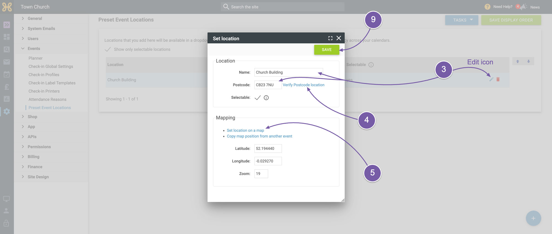Screen dimensions: 552x234
Task: Expand the Set location dialog to fullscreen
Action: [x=330, y=38]
